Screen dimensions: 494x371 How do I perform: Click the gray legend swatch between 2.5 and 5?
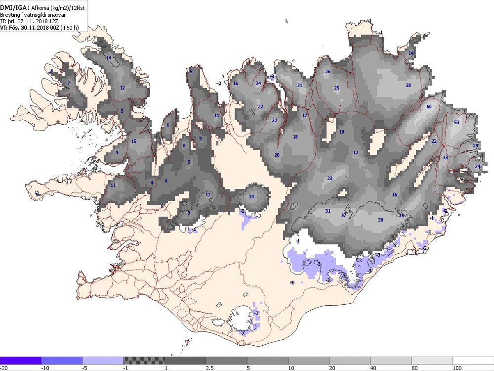coord(227,360)
